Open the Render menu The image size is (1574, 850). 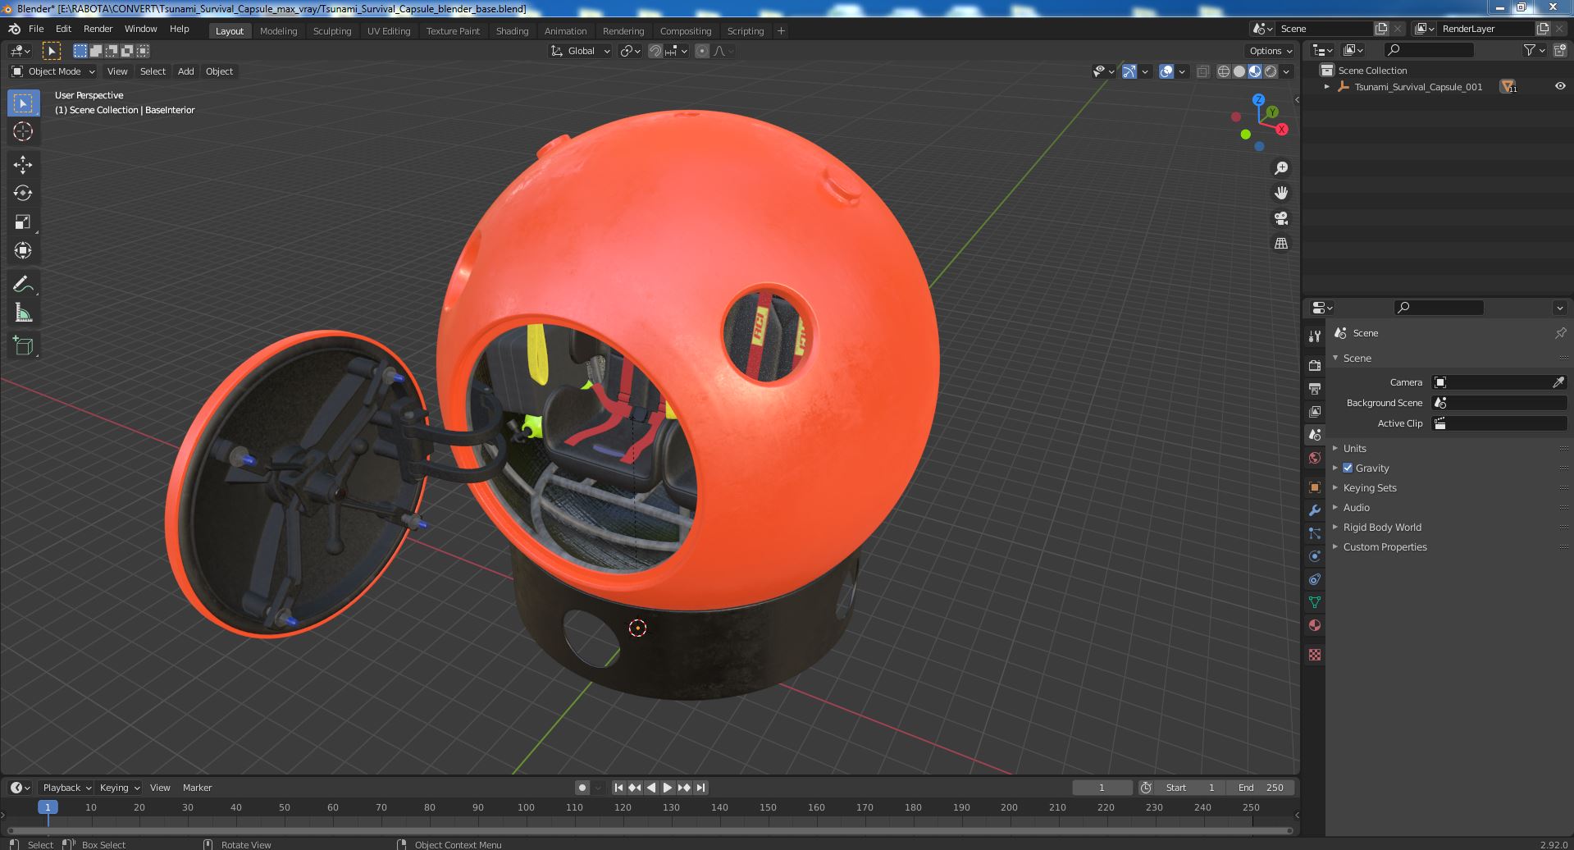pos(98,29)
